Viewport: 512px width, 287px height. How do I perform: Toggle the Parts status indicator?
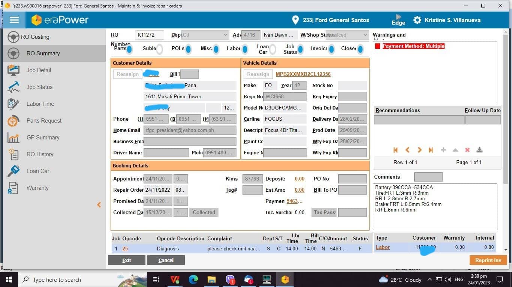pos(129,49)
